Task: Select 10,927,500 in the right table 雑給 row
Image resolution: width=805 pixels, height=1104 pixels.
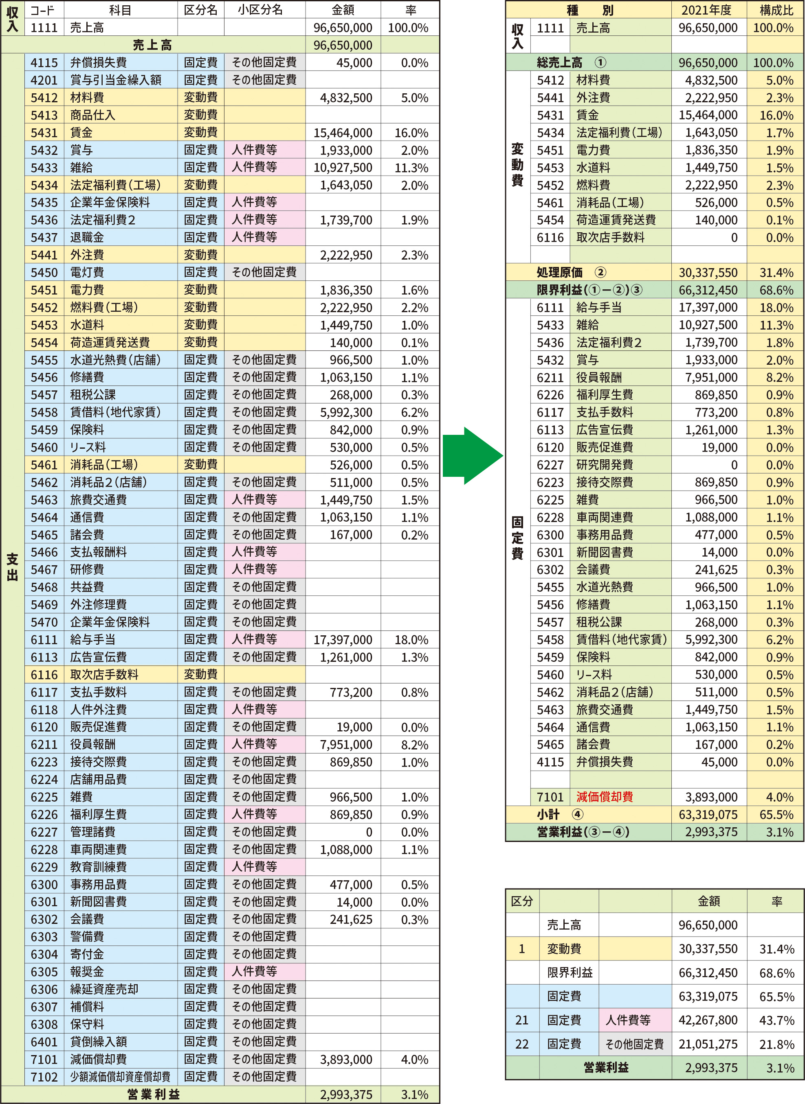Action: (709, 325)
